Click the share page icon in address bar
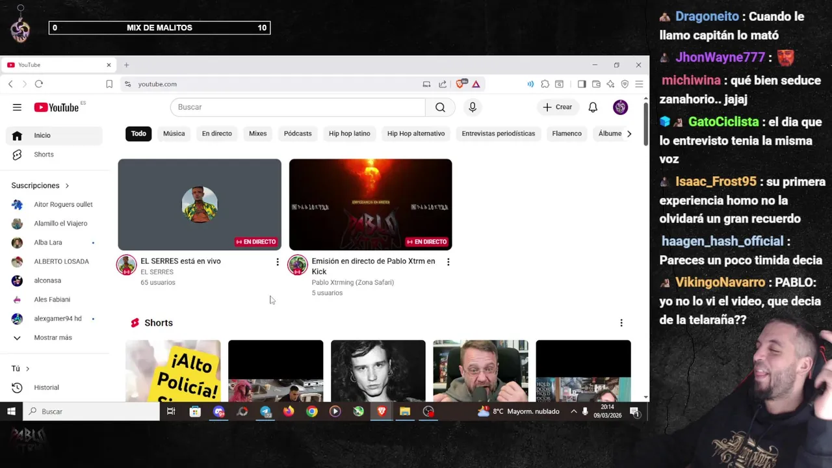832x468 pixels. click(x=443, y=84)
